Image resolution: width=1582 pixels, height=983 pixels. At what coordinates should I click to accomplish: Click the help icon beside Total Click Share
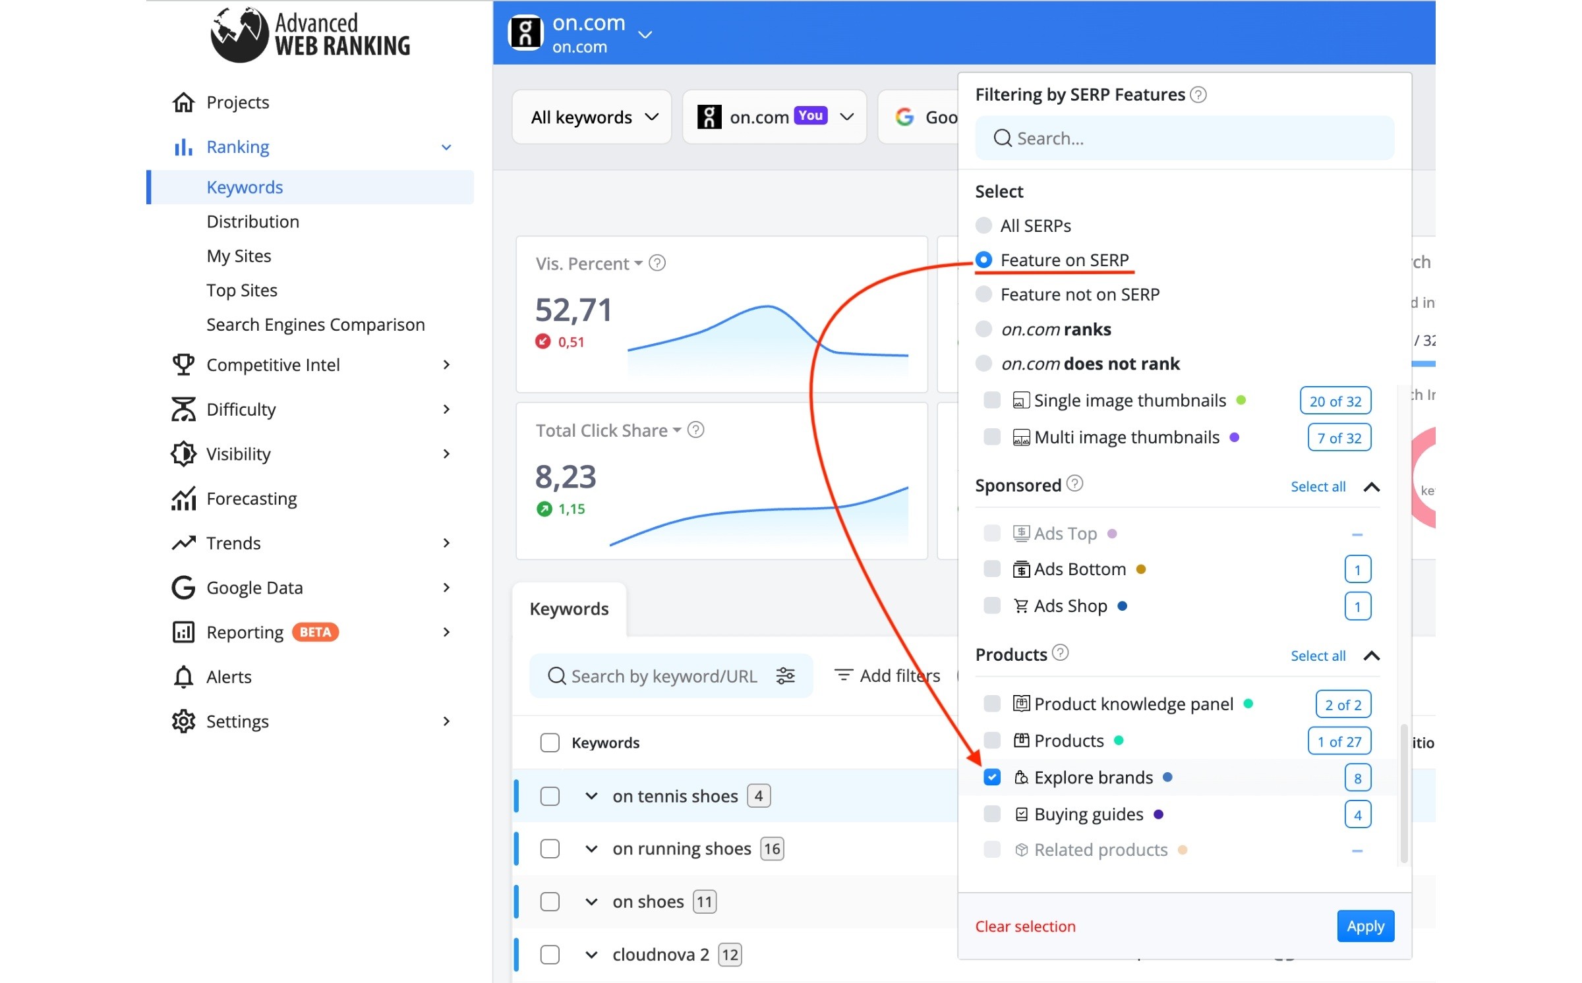(x=695, y=430)
